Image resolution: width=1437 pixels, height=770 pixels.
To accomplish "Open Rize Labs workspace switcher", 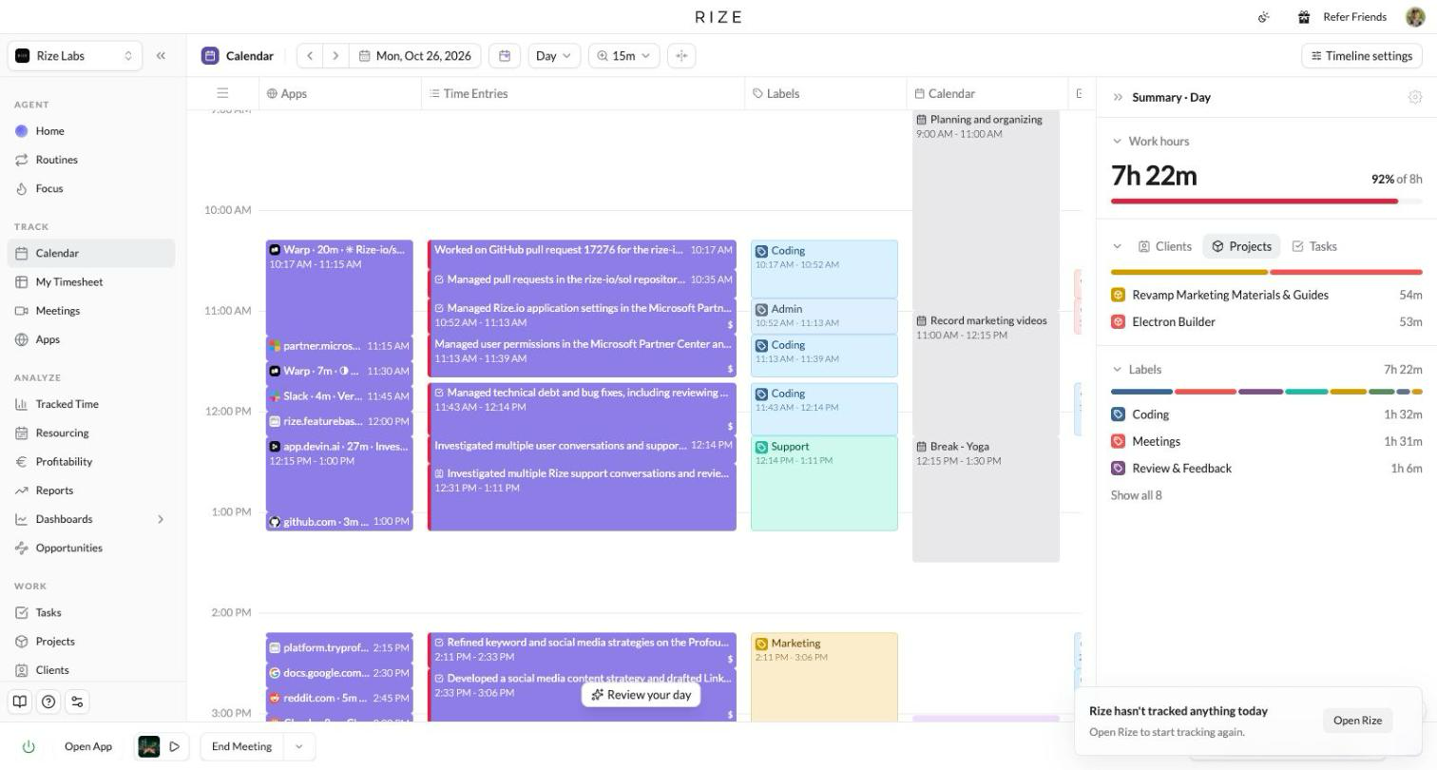I will 75,56.
